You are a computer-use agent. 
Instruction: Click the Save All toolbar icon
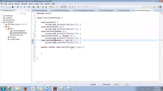[x=9, y=7]
